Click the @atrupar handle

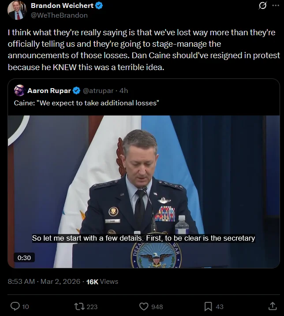[x=98, y=91]
